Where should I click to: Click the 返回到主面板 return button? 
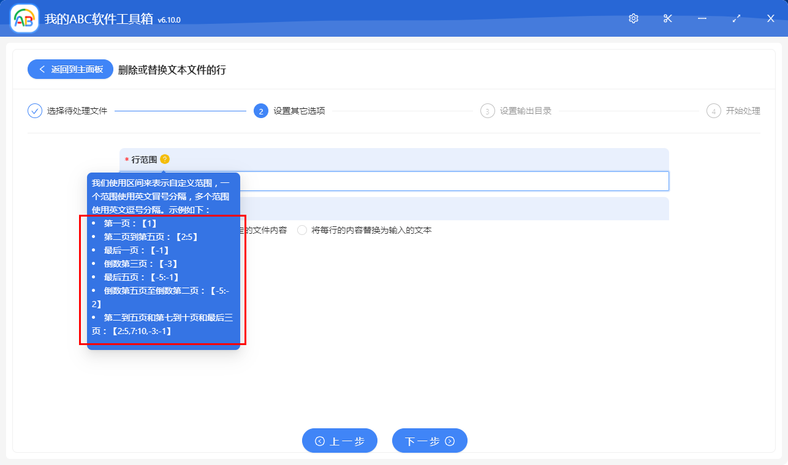click(x=69, y=69)
